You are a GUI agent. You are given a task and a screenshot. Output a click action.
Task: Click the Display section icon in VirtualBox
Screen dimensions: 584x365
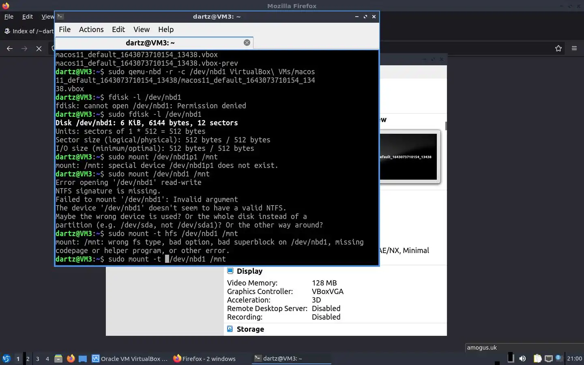coord(230,271)
